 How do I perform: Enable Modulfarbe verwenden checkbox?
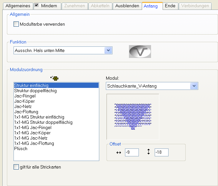(x=16, y=24)
